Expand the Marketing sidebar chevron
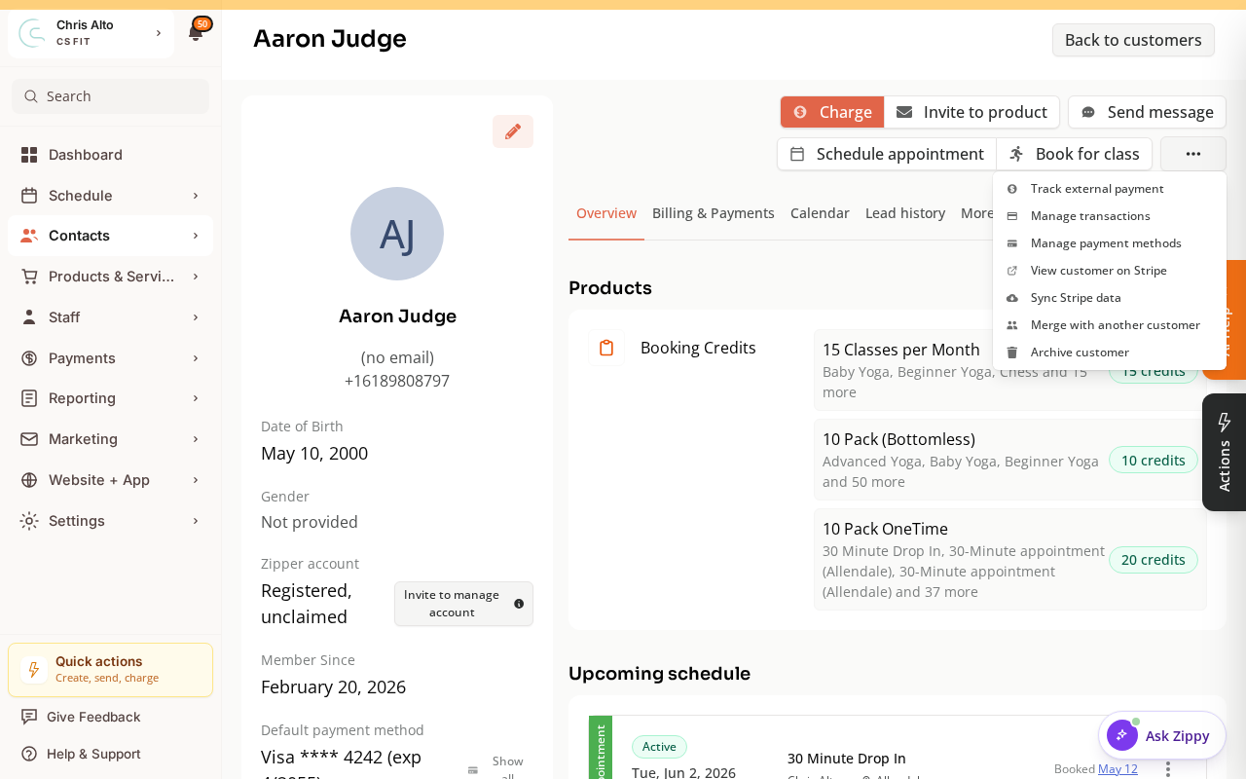 coord(196,439)
